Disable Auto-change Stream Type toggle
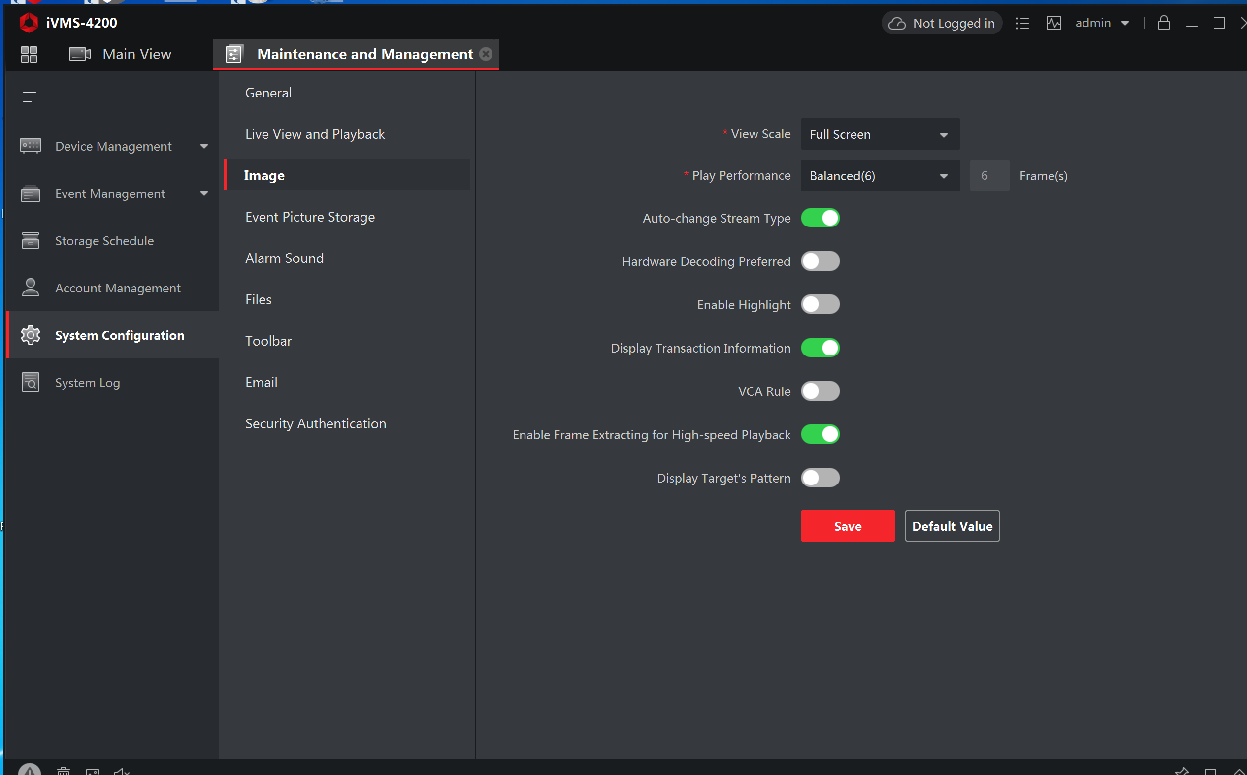Image resolution: width=1247 pixels, height=775 pixels. [820, 218]
